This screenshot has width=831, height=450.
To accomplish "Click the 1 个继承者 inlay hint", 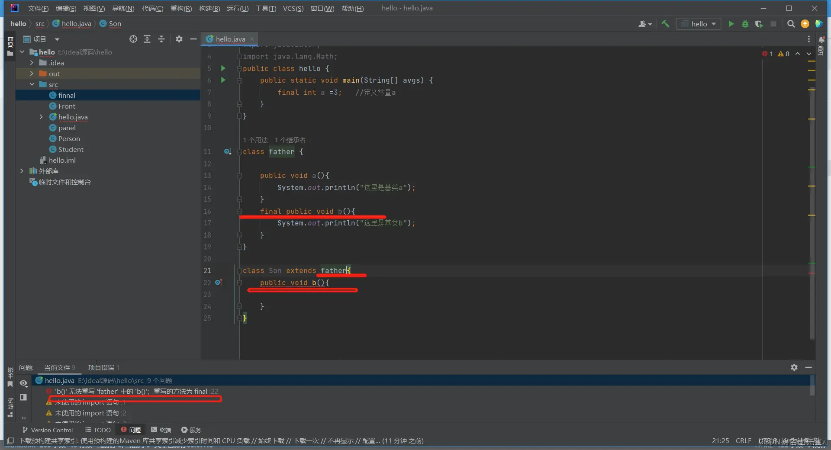I will click(x=290, y=140).
